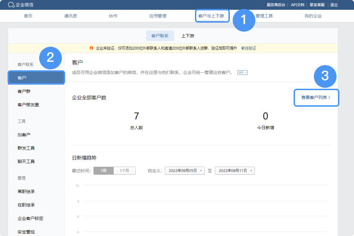The image size is (354, 236).
Task: Click the blue circle badge numbered 1
Action: point(243,20)
